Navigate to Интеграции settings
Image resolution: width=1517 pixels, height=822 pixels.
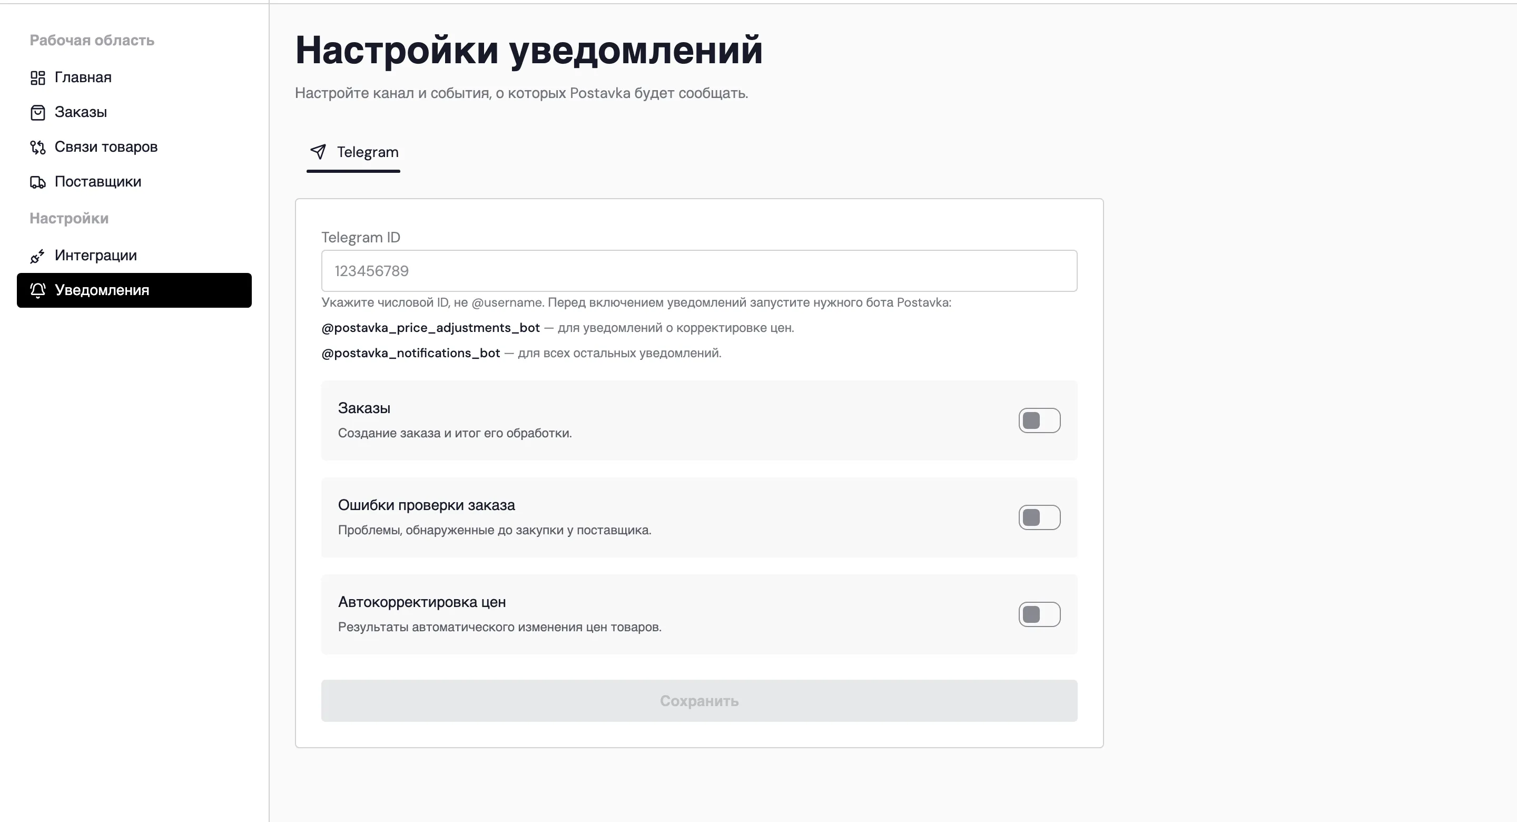click(x=134, y=256)
